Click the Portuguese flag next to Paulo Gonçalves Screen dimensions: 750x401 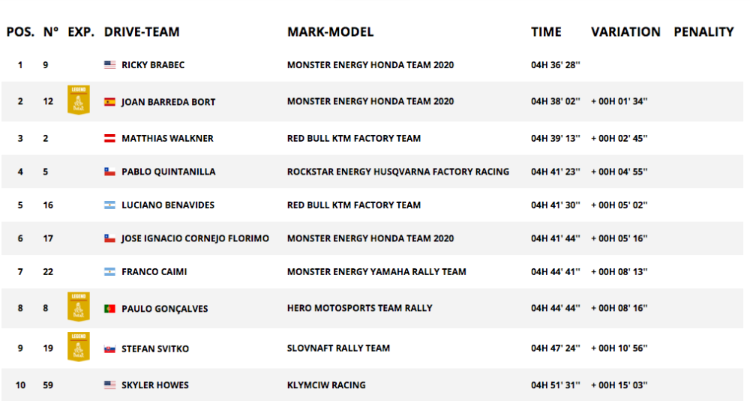109,309
